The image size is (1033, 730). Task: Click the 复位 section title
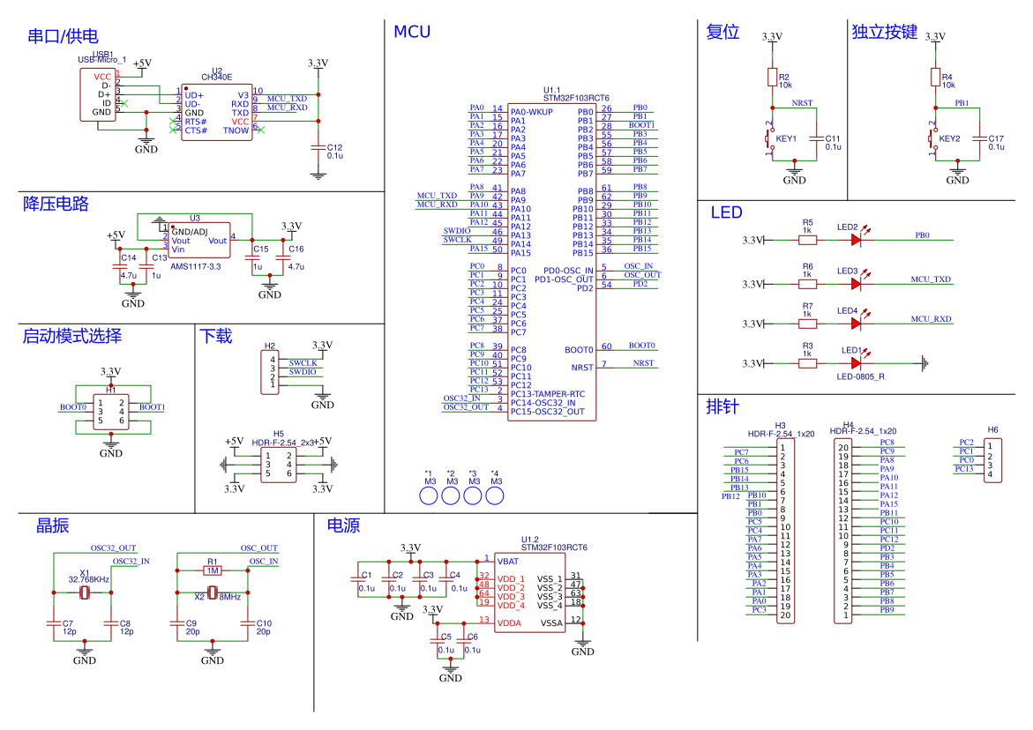pyautogui.click(x=722, y=32)
